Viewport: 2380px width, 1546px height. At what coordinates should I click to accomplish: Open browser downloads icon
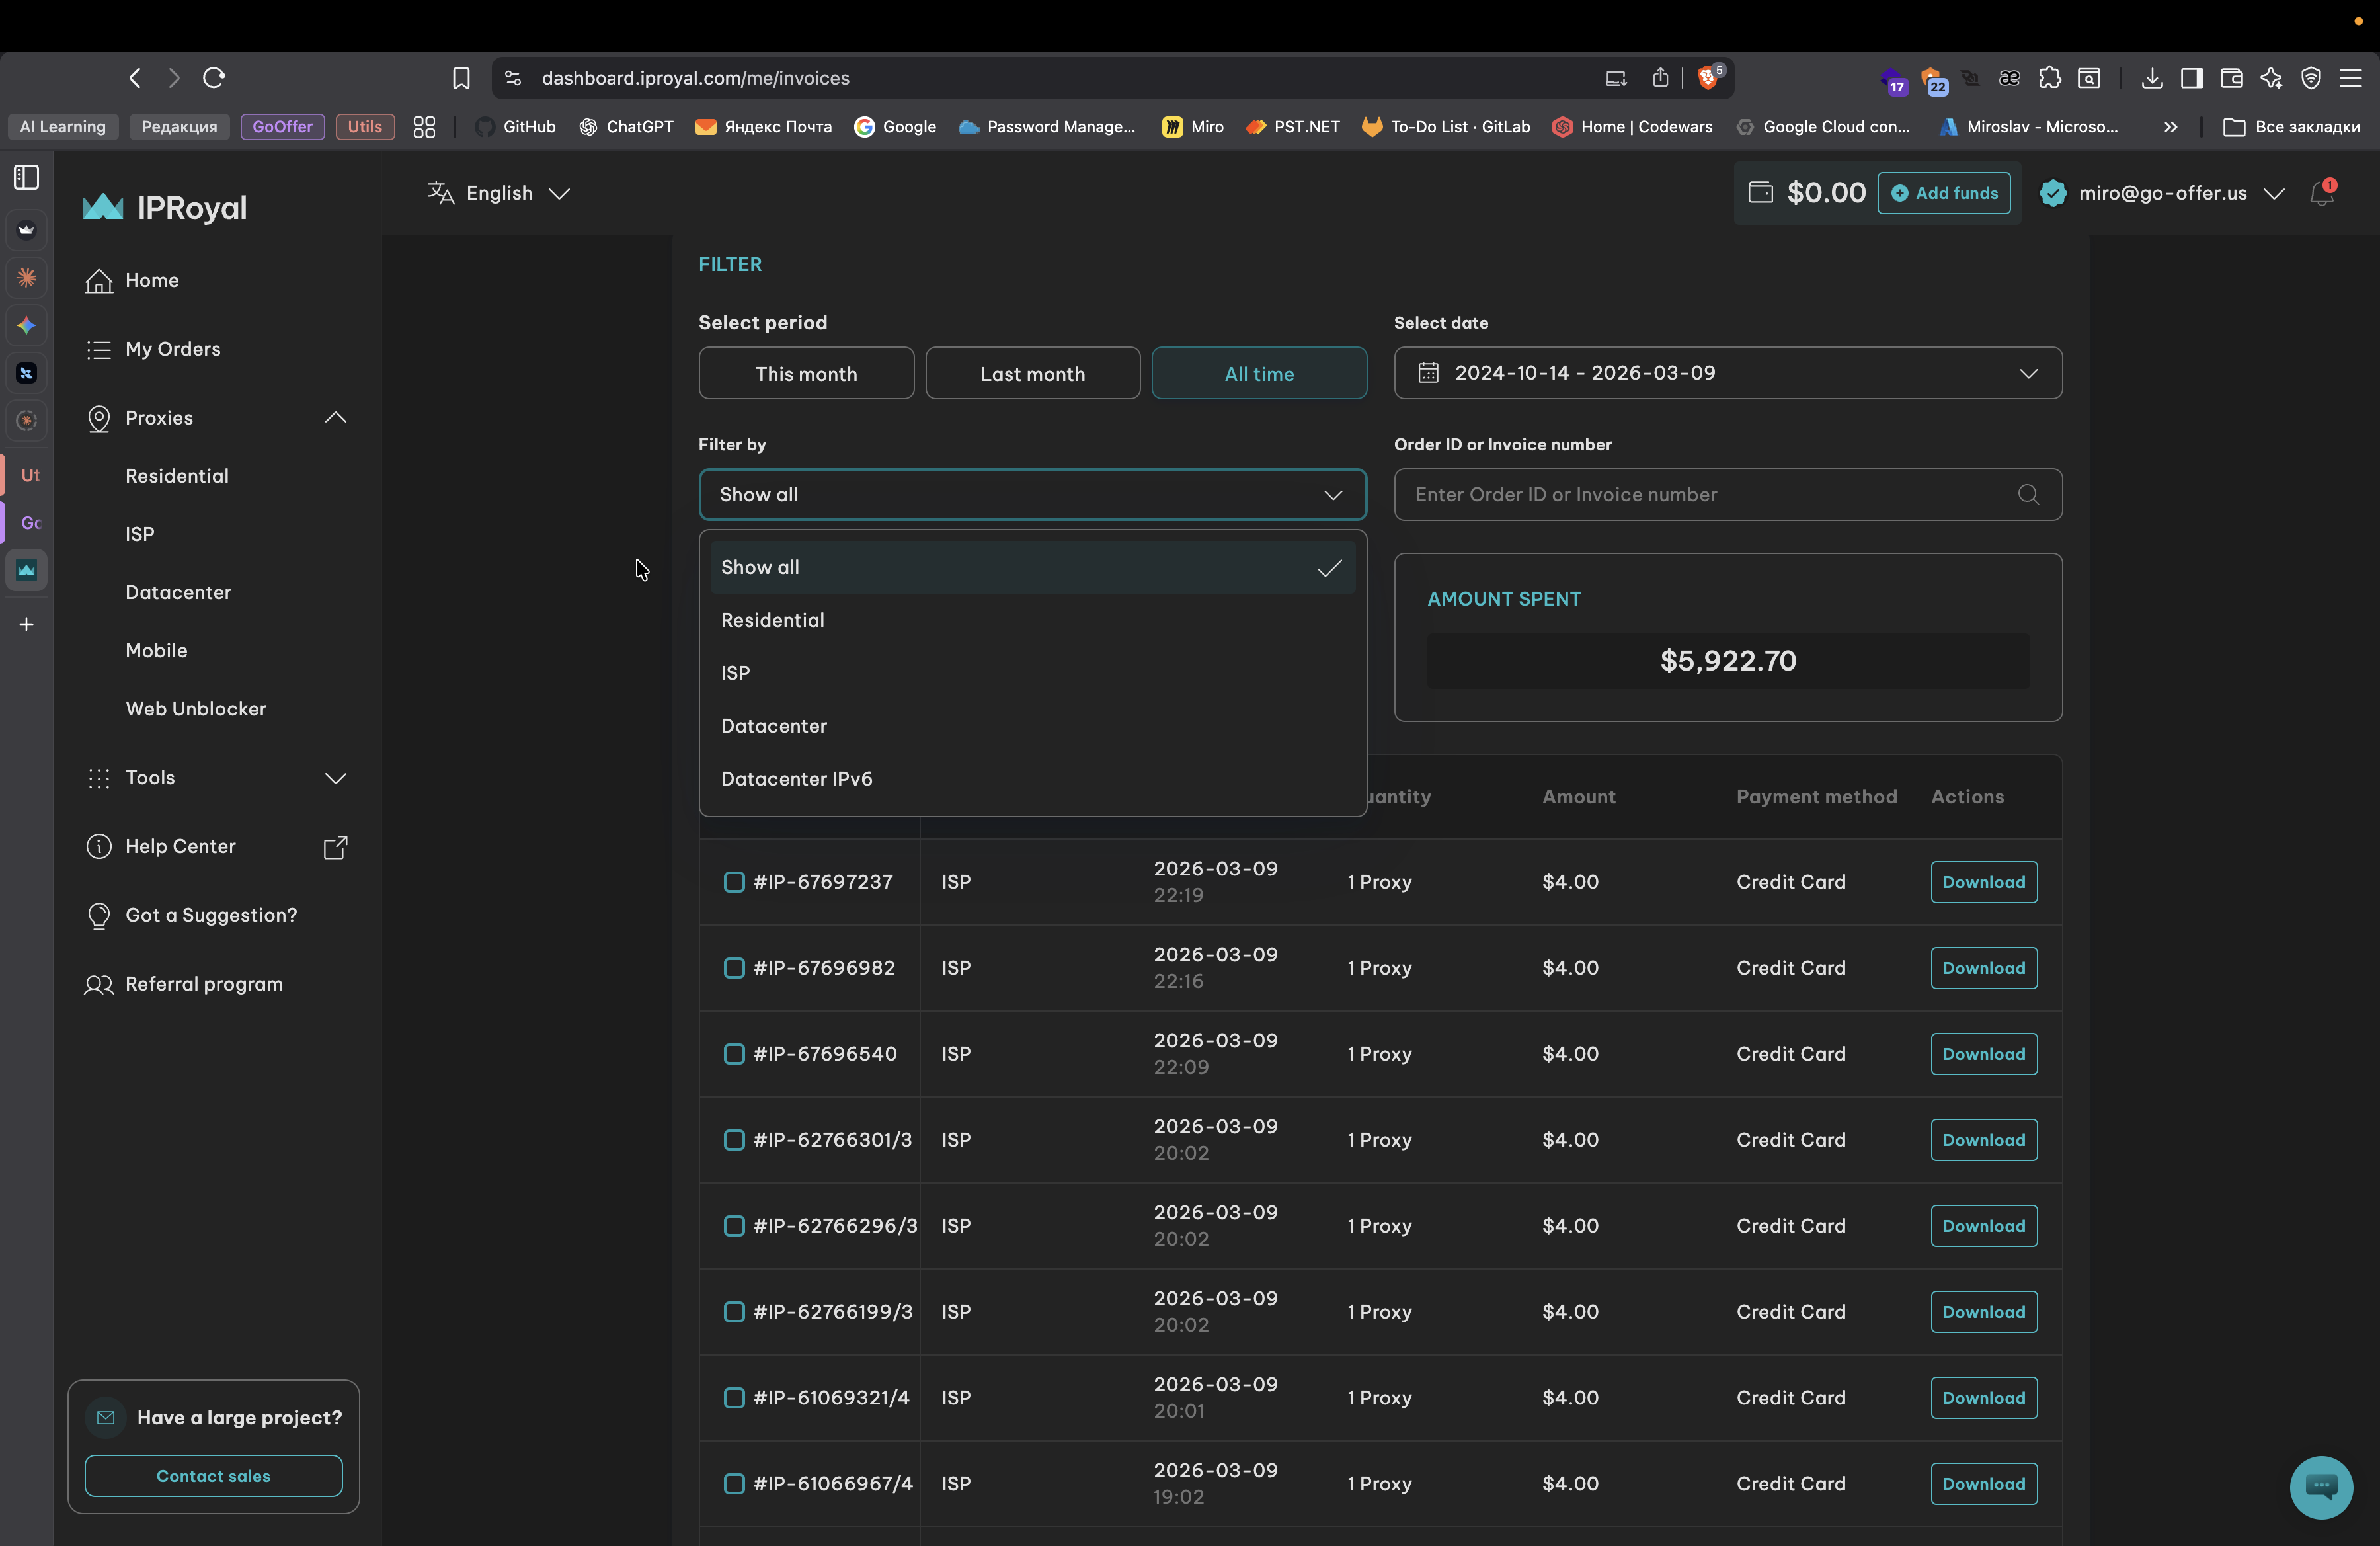point(2151,78)
